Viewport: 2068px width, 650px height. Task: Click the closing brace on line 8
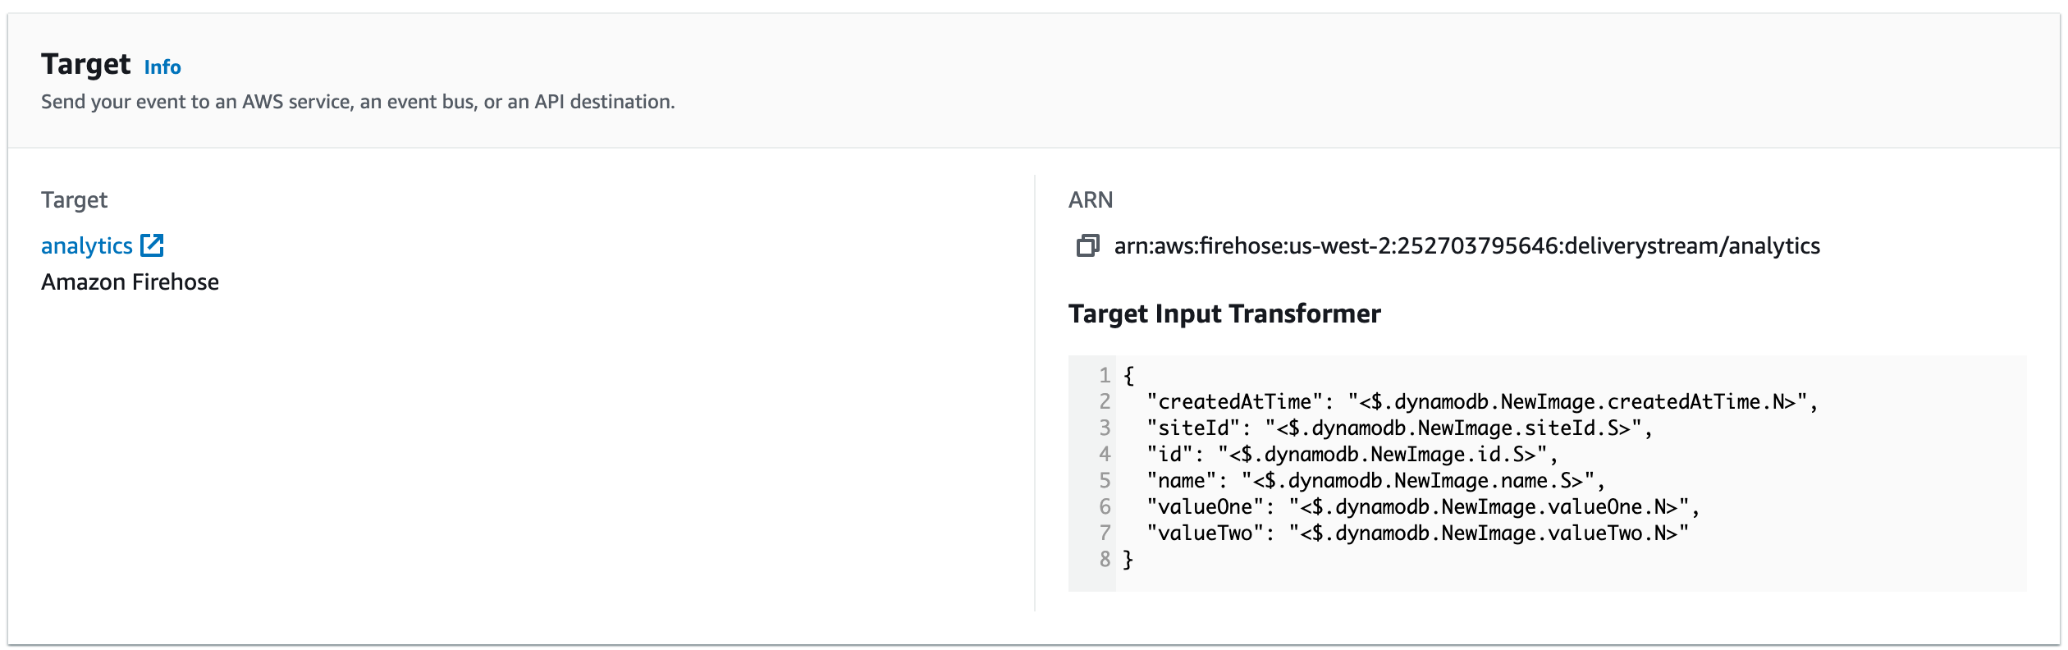pos(1129,560)
